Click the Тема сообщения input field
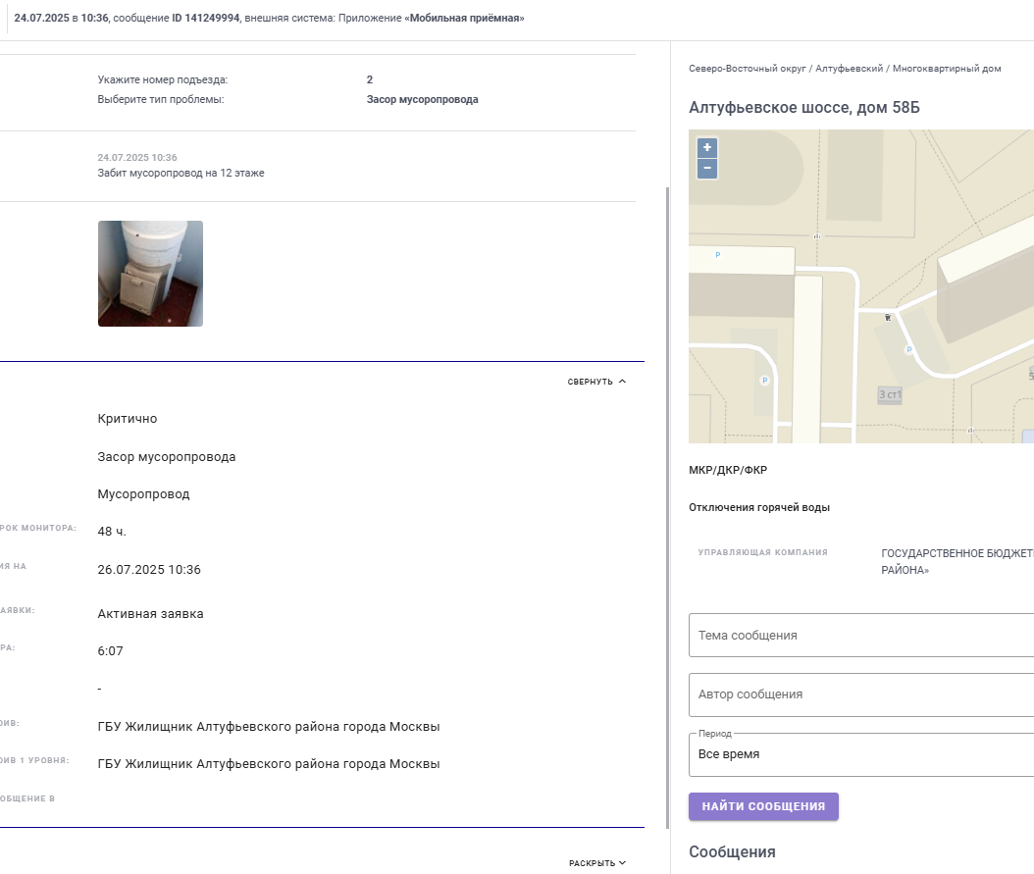Viewport: 1034px width, 874px height. coord(861,636)
